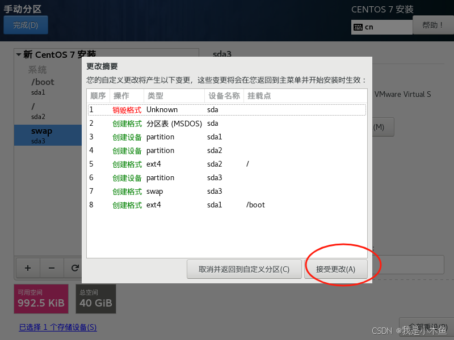This screenshot has height=340, width=454.
Task: Select row 2 分区表 (MSDOS) on sda
Action: pos(227,124)
